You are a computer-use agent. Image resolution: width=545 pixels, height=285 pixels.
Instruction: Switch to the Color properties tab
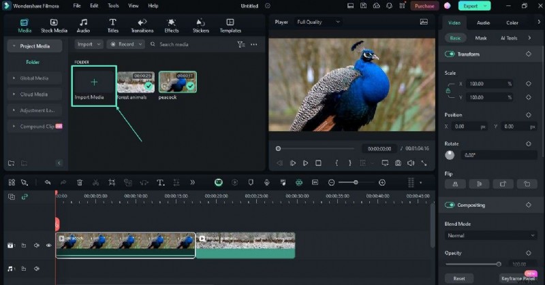(512, 22)
